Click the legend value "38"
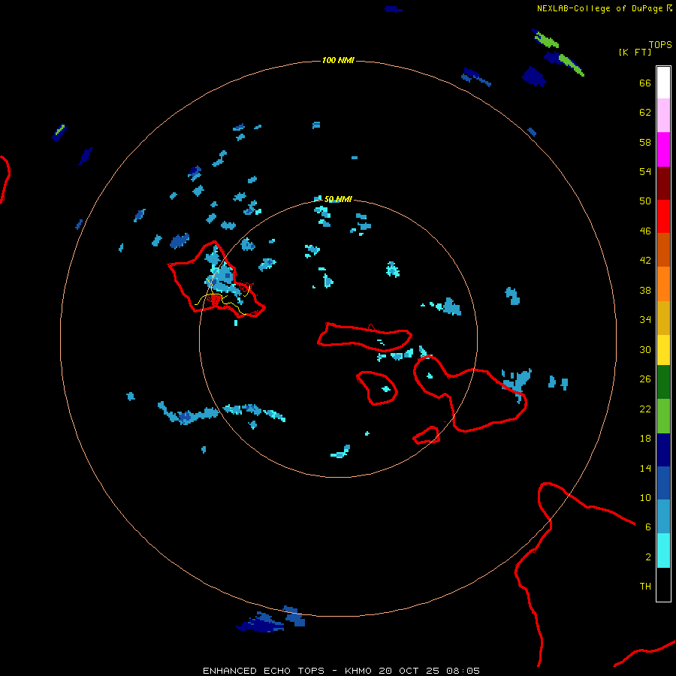 [645, 291]
